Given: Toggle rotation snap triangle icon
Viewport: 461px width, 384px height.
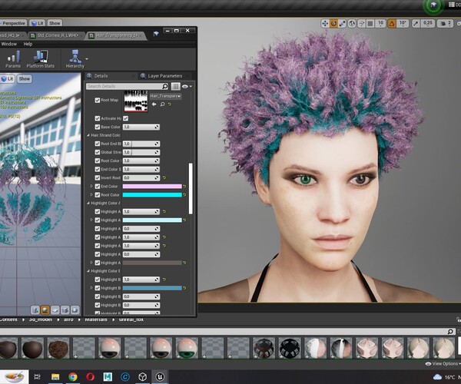Looking at the screenshot, I should pos(392,24).
